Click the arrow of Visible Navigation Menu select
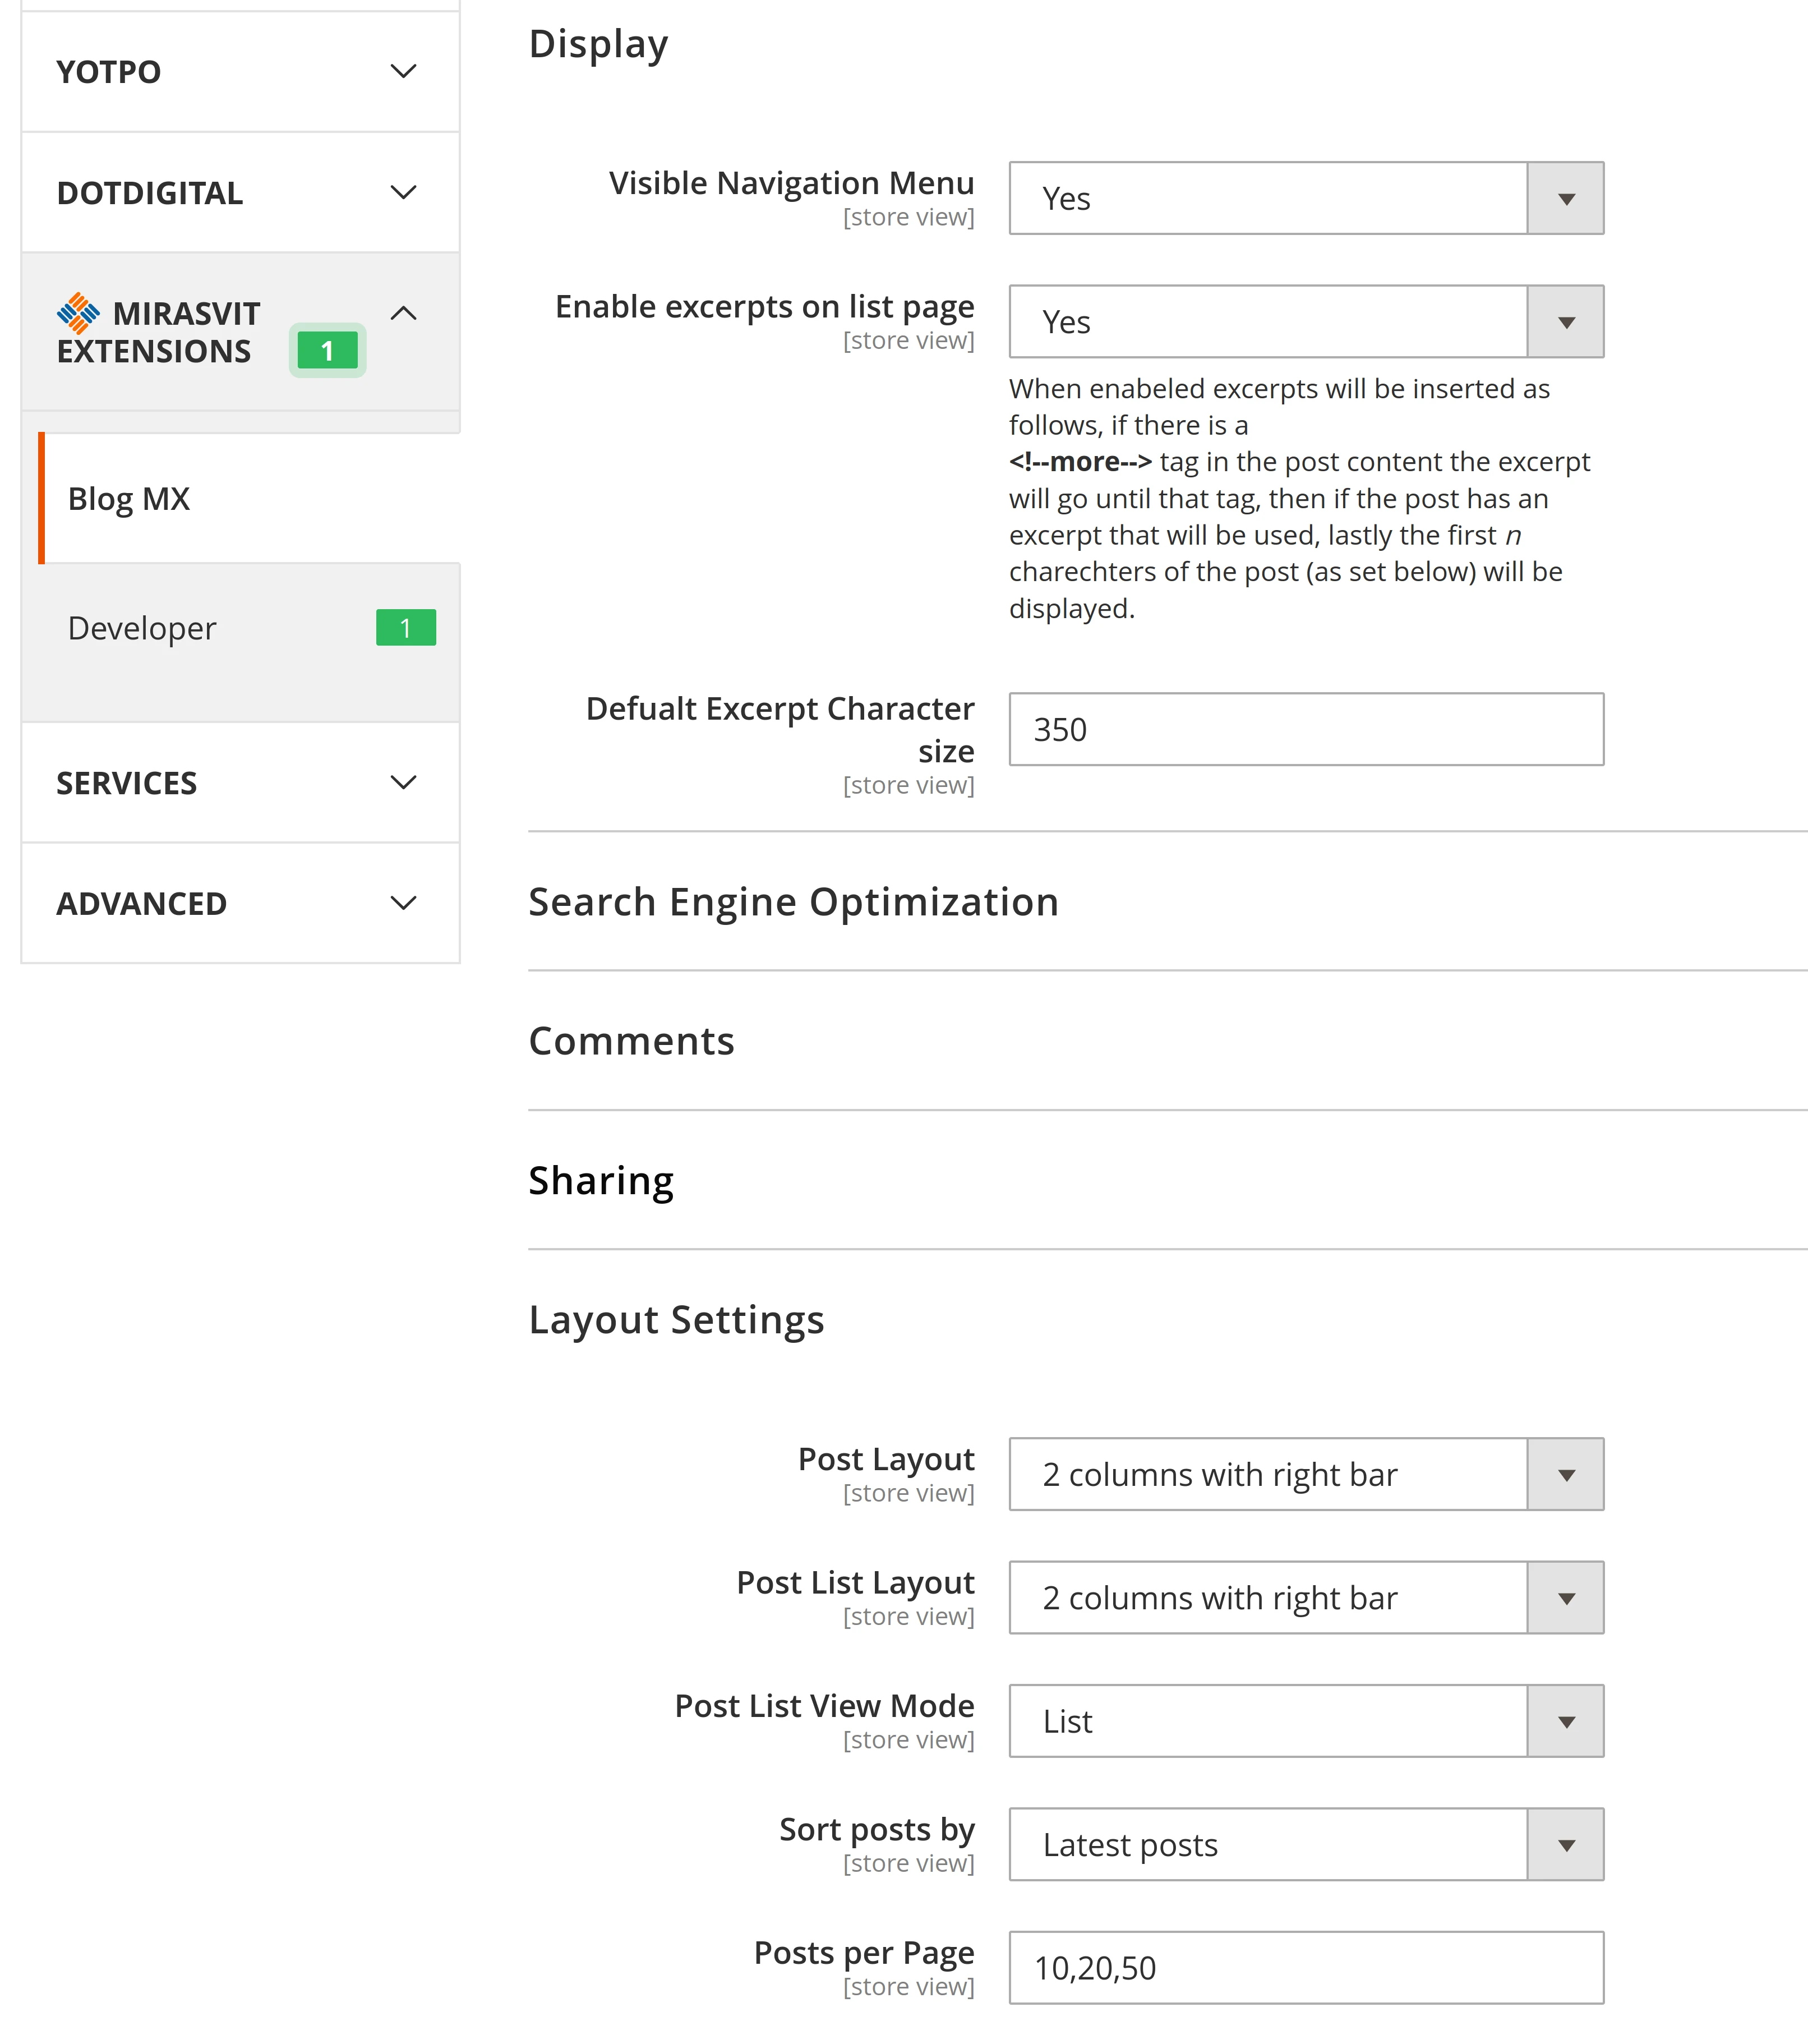The height and width of the screenshot is (2044, 1808). tap(1566, 198)
